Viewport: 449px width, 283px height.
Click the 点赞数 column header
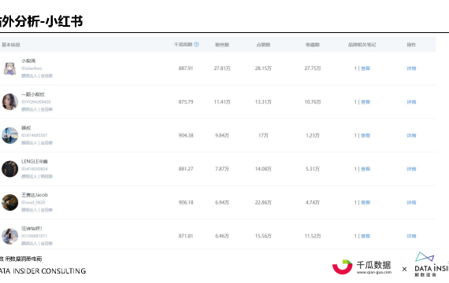(263, 45)
